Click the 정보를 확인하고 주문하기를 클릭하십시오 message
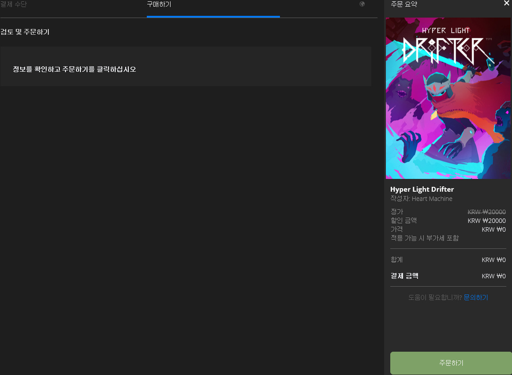The width and height of the screenshot is (512, 375). tap(74, 69)
